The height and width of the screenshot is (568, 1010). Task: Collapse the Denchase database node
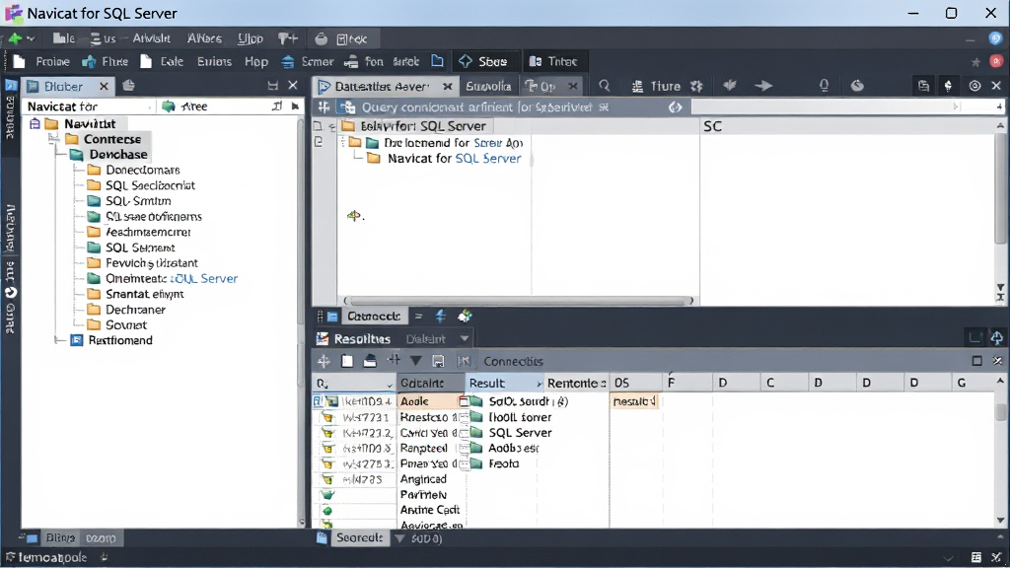click(60, 155)
